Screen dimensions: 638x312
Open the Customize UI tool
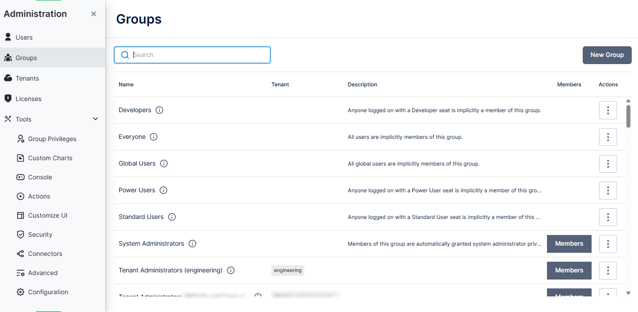coord(47,215)
